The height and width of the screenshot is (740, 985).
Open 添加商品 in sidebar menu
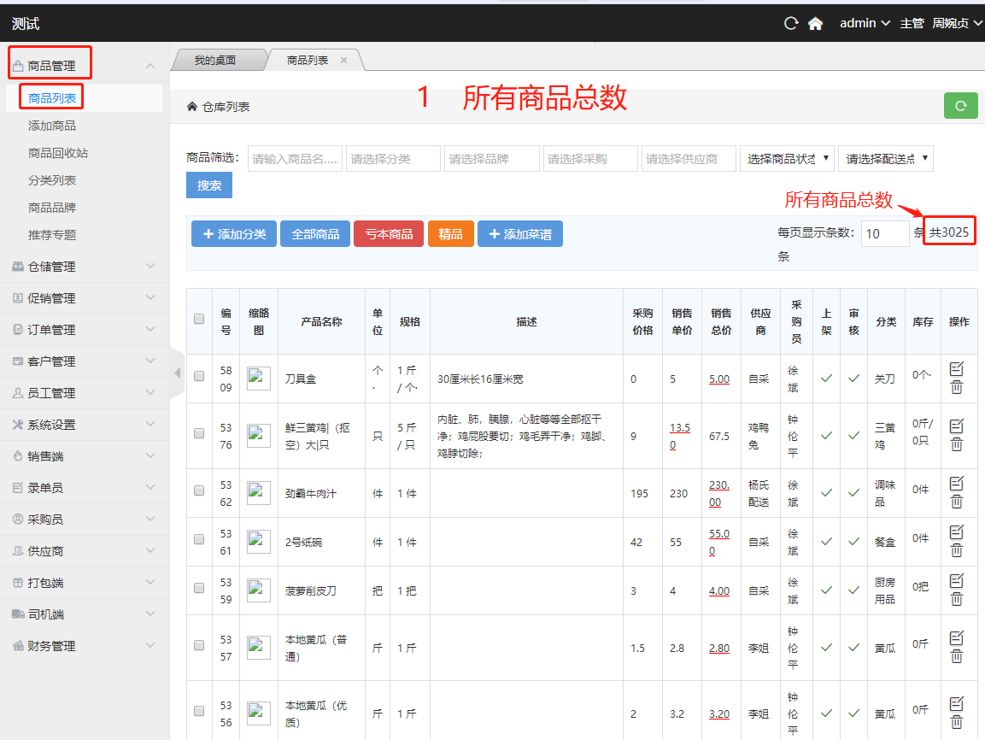pyautogui.click(x=52, y=126)
